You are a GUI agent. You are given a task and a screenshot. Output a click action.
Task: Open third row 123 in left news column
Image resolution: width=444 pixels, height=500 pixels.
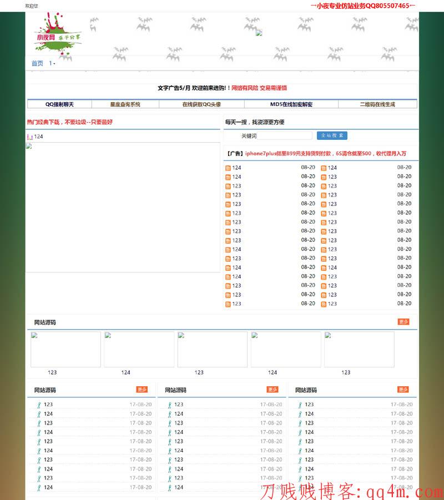[236, 186]
